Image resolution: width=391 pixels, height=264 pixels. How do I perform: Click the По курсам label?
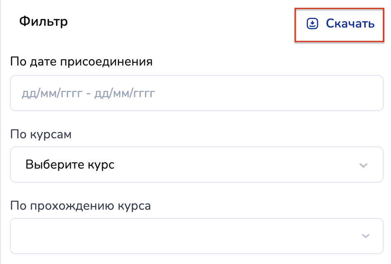click(x=41, y=134)
